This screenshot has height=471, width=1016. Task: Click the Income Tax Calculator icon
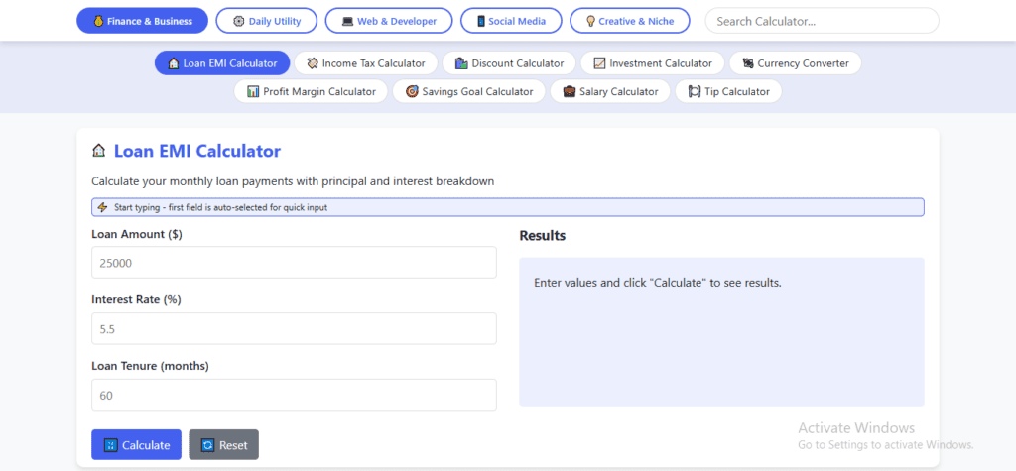313,63
